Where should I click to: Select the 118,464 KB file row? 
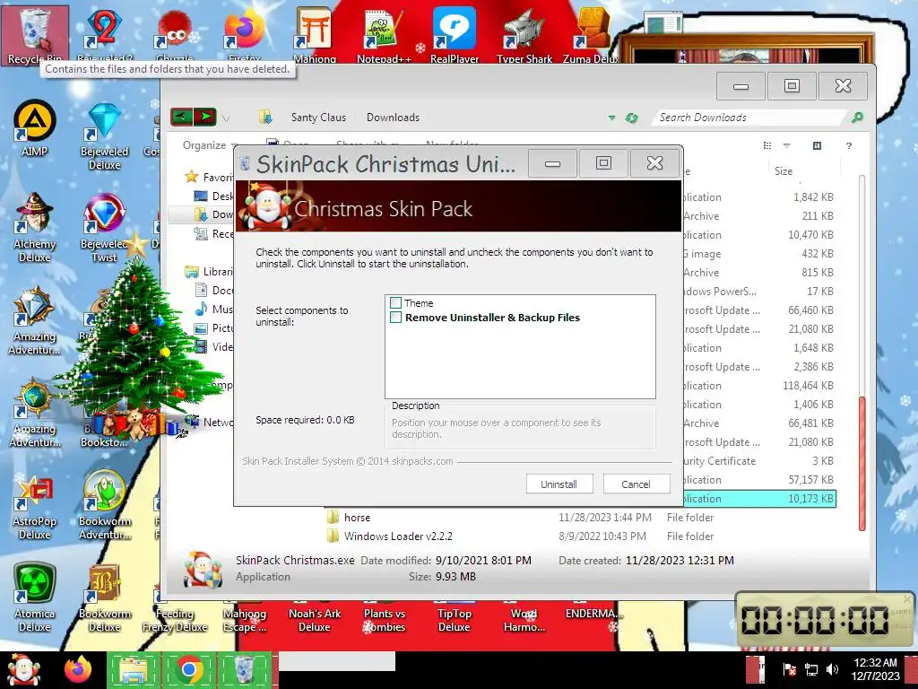[x=758, y=386]
